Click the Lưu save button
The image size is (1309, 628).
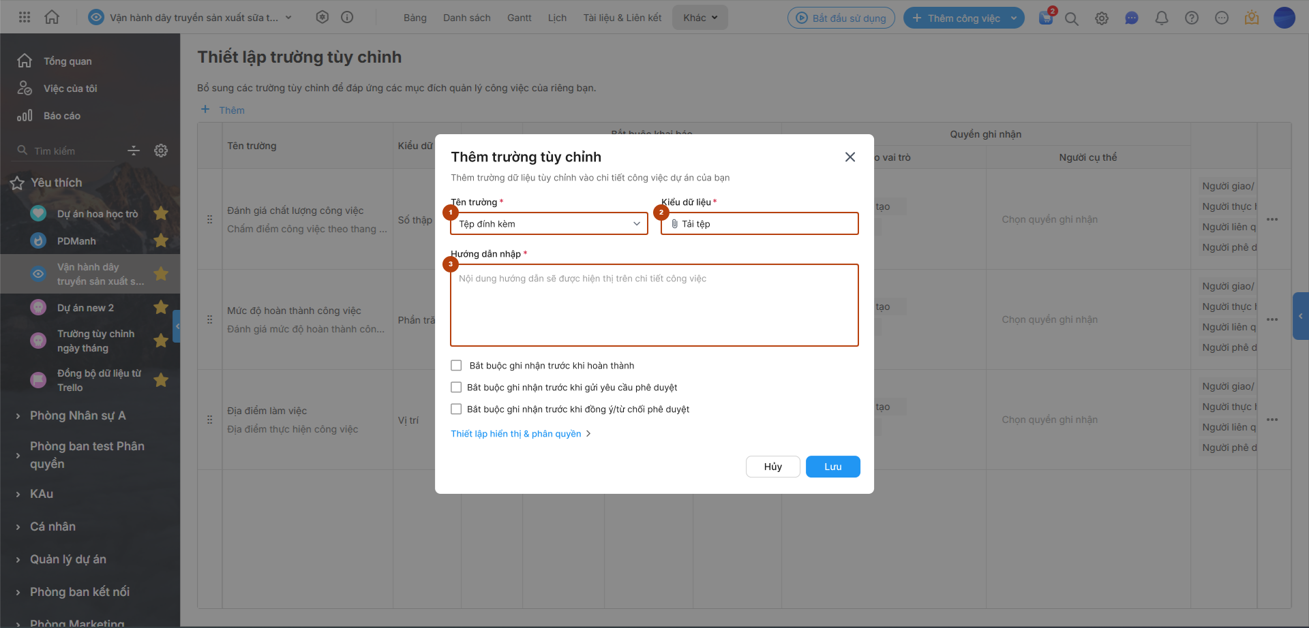[x=832, y=467]
